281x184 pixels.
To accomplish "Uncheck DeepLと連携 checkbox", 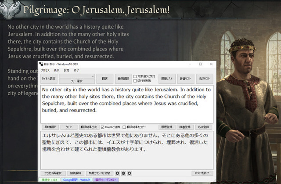I will pos(104,127).
